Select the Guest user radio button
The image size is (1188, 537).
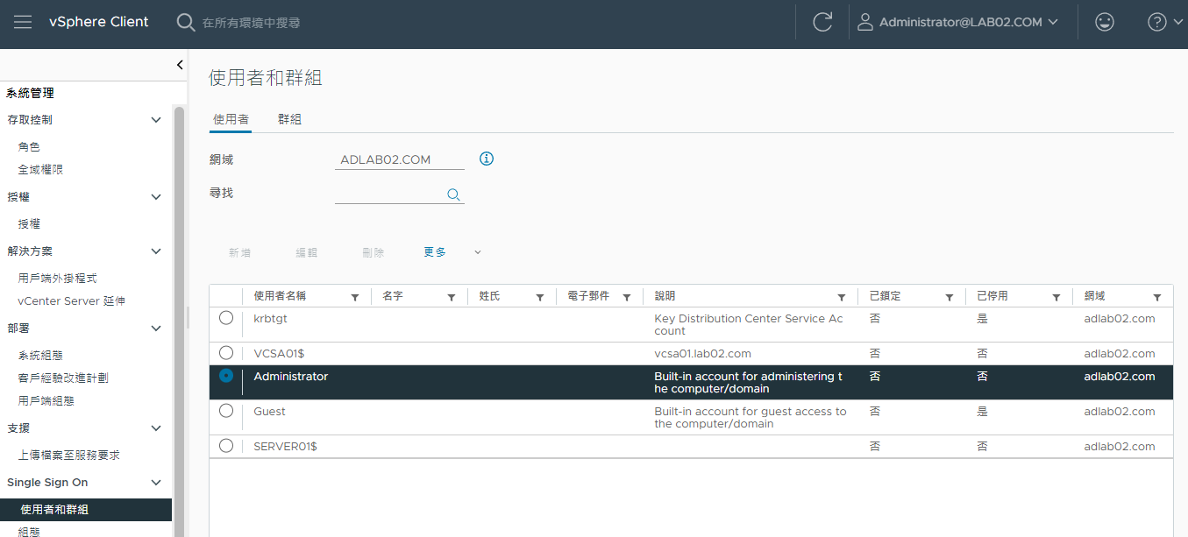[226, 411]
